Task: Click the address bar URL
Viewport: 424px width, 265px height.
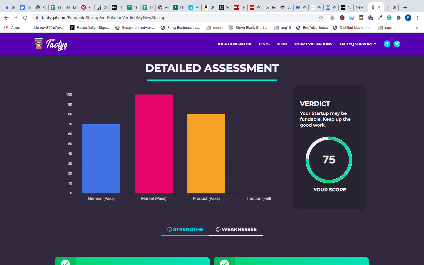Action: click(104, 18)
